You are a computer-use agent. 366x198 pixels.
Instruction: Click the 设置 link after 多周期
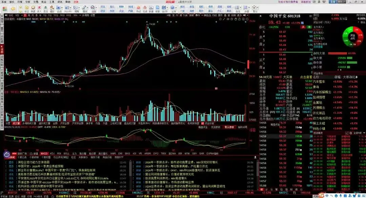tap(93, 15)
